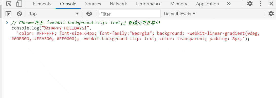Screen dimensions: 276x98
Task: Show the console sidebar panel icon
Action: (8, 14)
